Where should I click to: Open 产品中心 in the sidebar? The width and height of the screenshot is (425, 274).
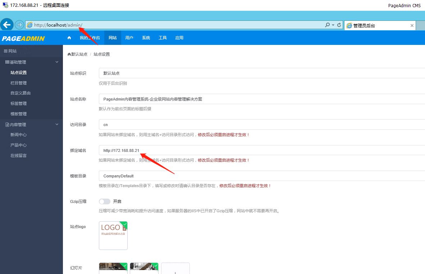pos(18,145)
